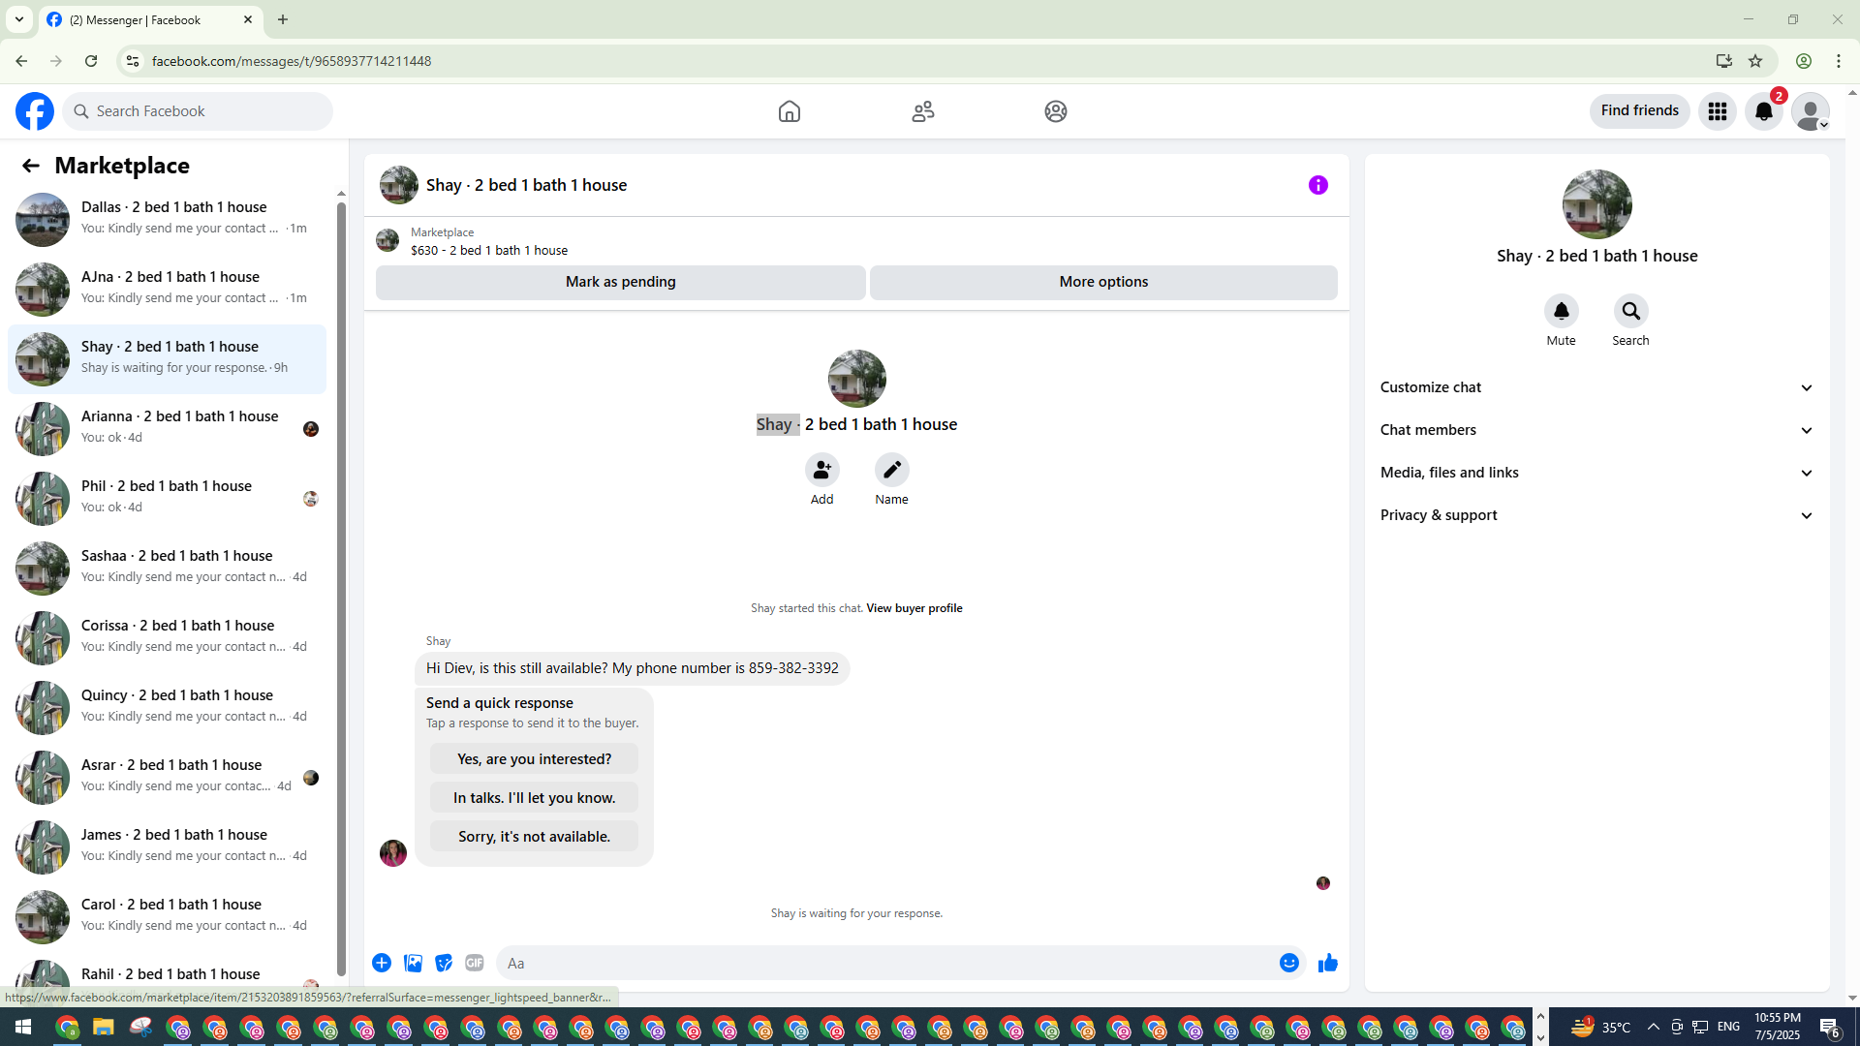Click the purple conversation info icon
Image resolution: width=1860 pixels, height=1046 pixels.
pos(1317,185)
